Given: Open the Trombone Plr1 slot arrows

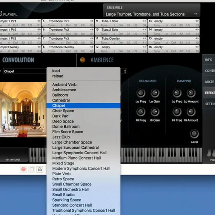Looking at the screenshot, I should [x=92, y=21].
